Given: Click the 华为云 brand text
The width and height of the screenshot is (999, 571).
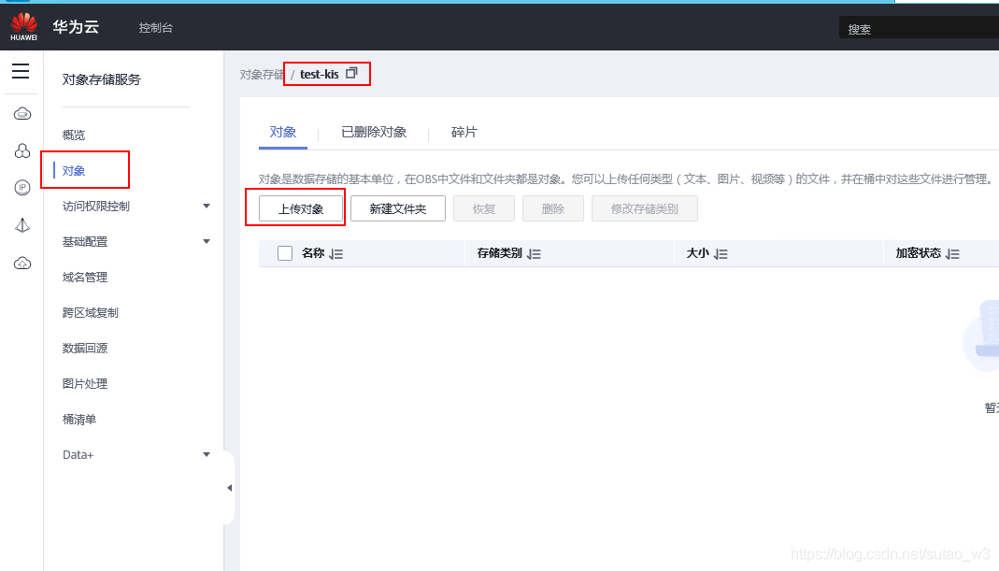Looking at the screenshot, I should 76,27.
